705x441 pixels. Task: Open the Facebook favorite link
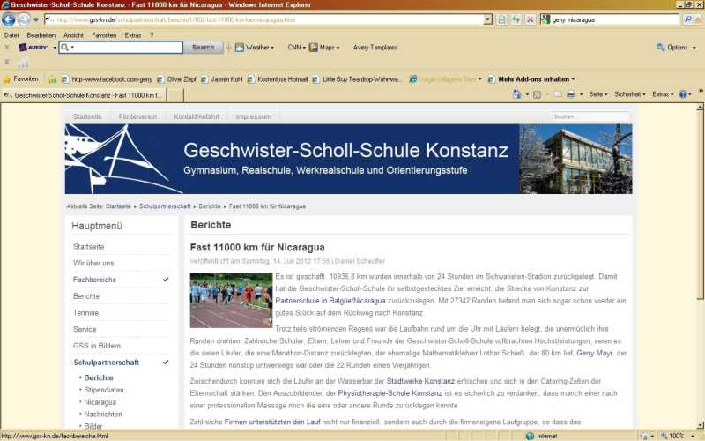pos(108,79)
